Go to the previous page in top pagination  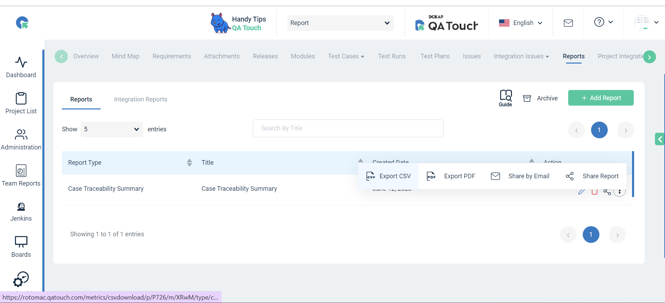[x=576, y=130]
